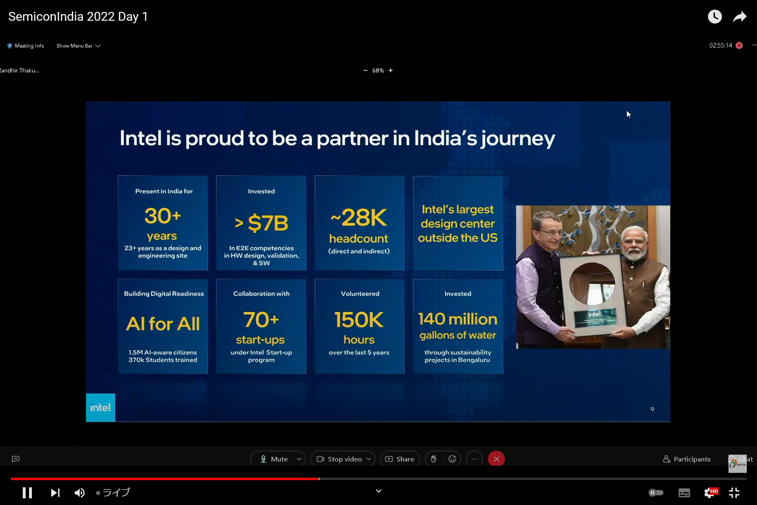Open the emoji reactions icon
The height and width of the screenshot is (505, 757).
(452, 459)
